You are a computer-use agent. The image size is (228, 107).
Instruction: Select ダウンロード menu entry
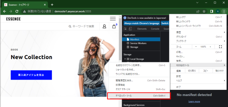pyautogui.click(x=198, y=37)
